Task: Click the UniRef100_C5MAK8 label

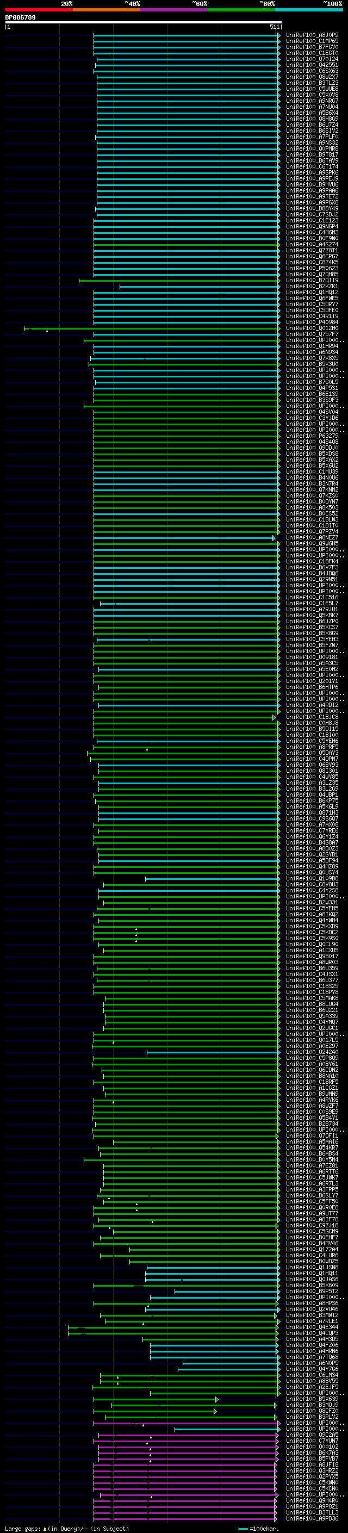Action: tap(312, 998)
